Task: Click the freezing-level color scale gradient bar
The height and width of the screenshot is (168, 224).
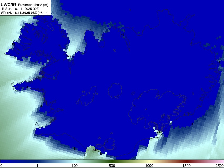Action: pyautogui.click(x=112, y=162)
